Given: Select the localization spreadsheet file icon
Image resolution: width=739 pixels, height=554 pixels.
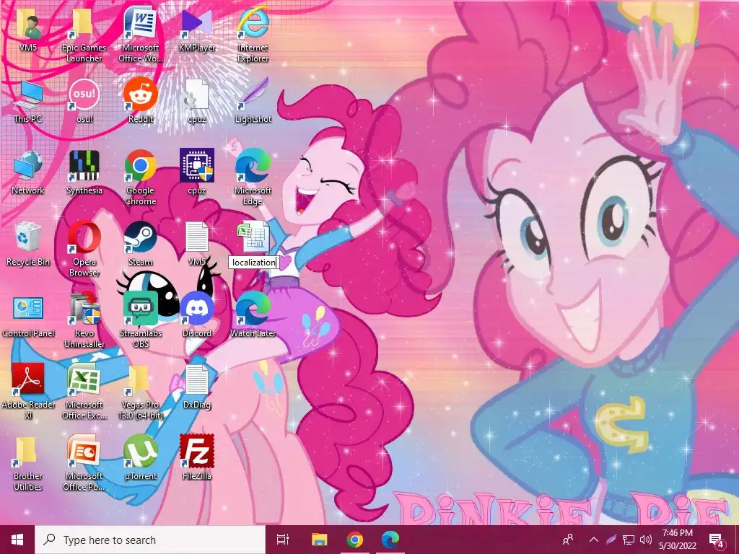Looking at the screenshot, I should (253, 237).
